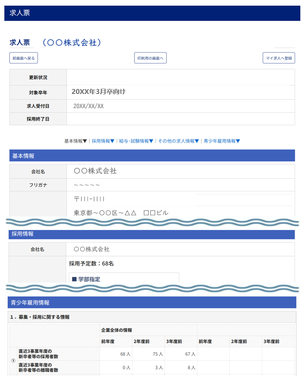Select その他の求人情報▼ navigation link
The width and height of the screenshot is (306, 381).
(178, 141)
